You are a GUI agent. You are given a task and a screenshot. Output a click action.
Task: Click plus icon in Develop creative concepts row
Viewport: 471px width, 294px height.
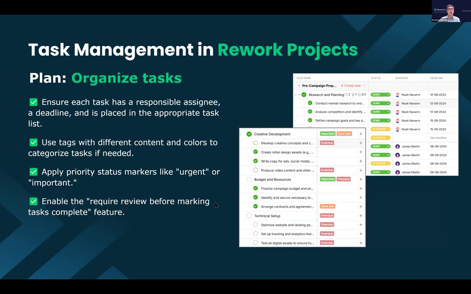pyautogui.click(x=361, y=143)
